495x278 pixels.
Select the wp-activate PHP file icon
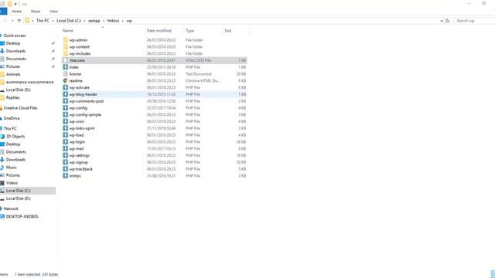65,87
